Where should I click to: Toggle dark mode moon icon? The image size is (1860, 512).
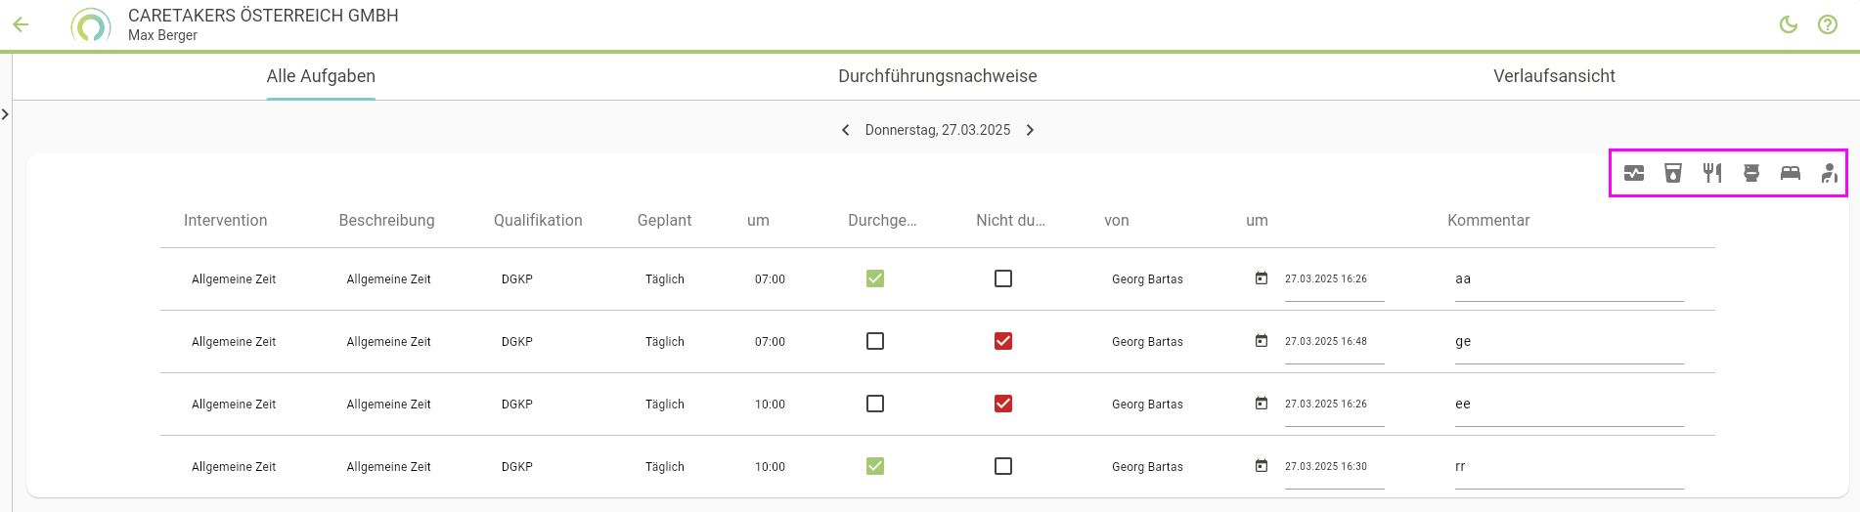coord(1789,24)
